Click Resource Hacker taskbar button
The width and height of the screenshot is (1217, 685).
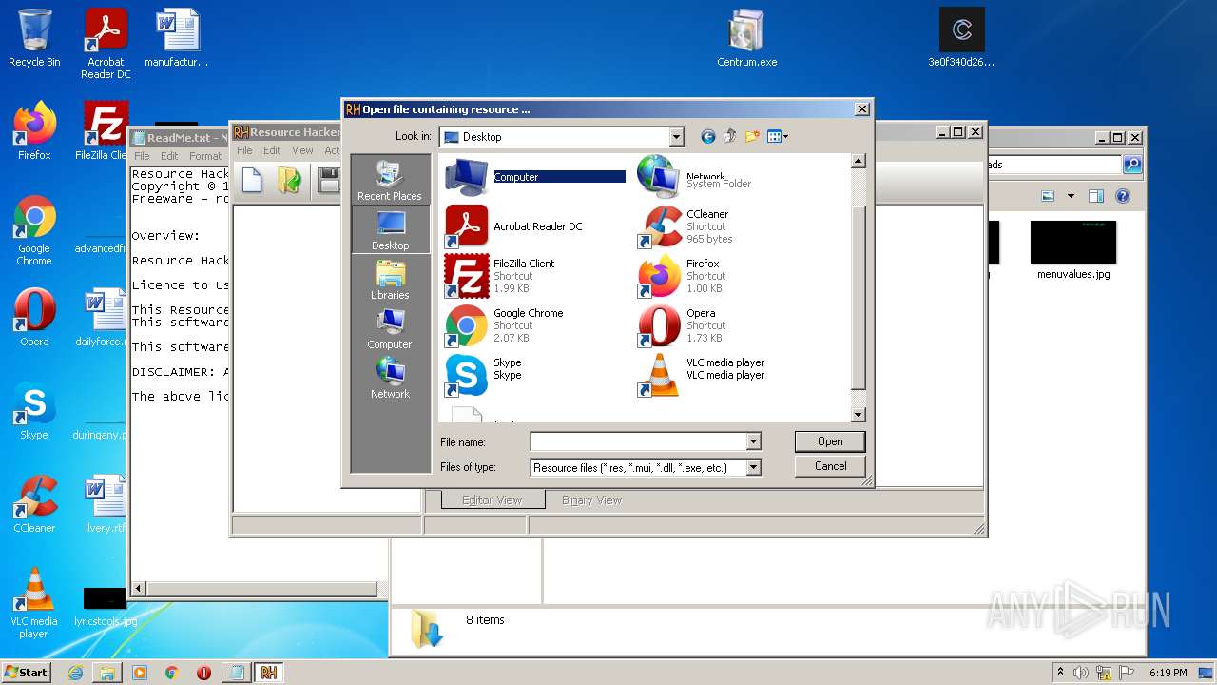point(269,673)
